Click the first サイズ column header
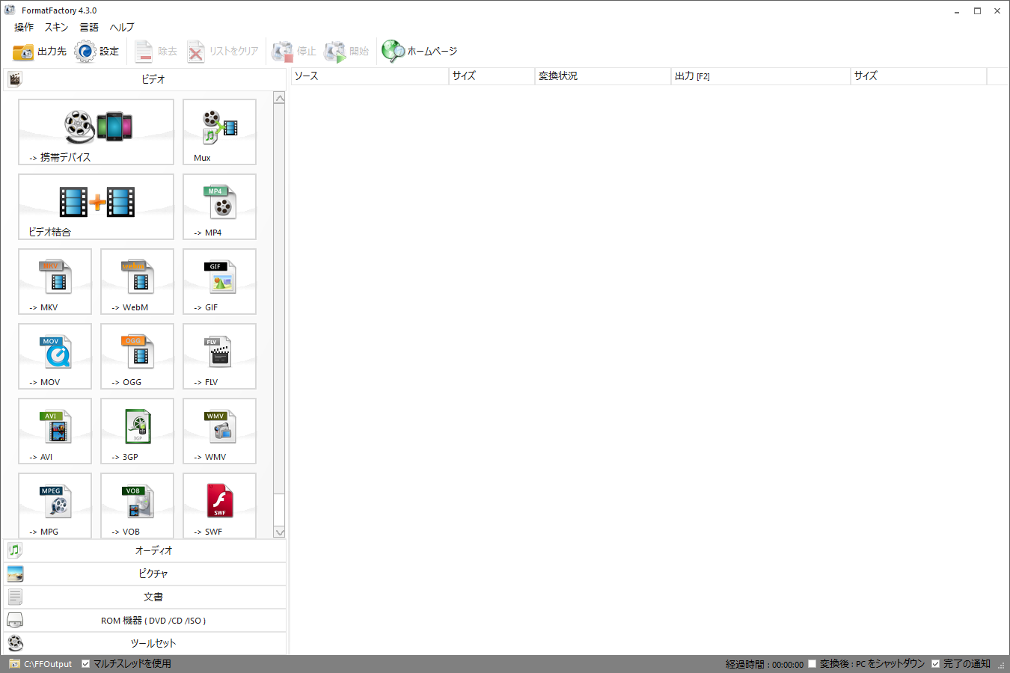The image size is (1010, 673). coord(492,76)
